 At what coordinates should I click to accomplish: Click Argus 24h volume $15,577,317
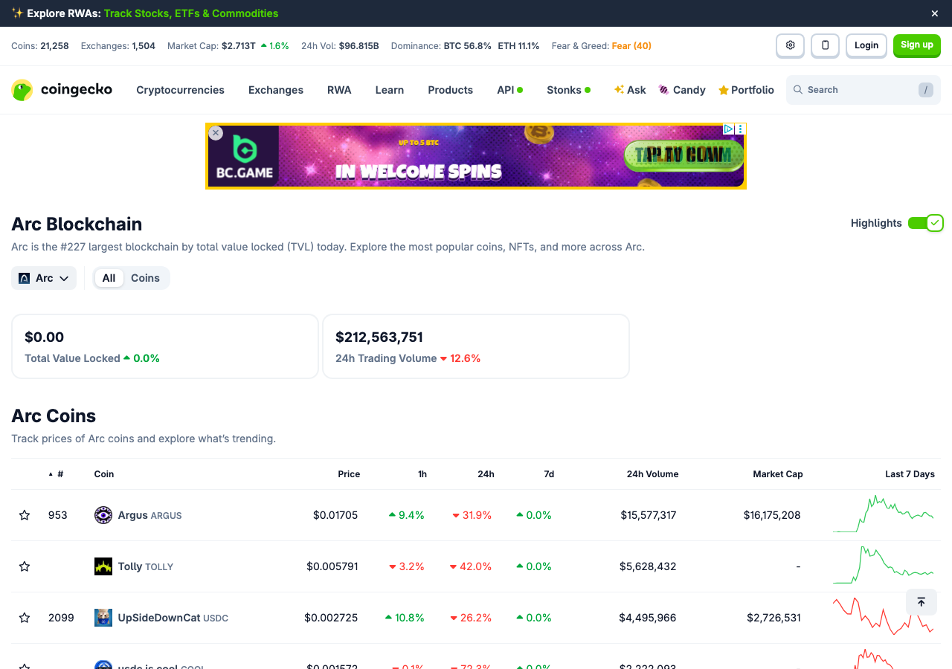coord(648,515)
